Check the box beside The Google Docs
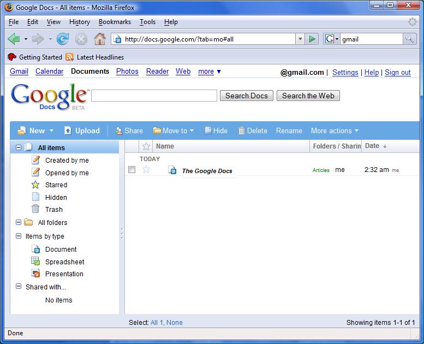Image resolution: width=424 pixels, height=344 pixels. tap(132, 170)
